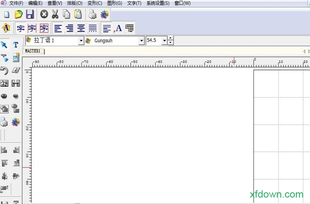The width and height of the screenshot is (310, 204).
Task: Open the 系统设置(S) menu
Action: click(x=158, y=3)
